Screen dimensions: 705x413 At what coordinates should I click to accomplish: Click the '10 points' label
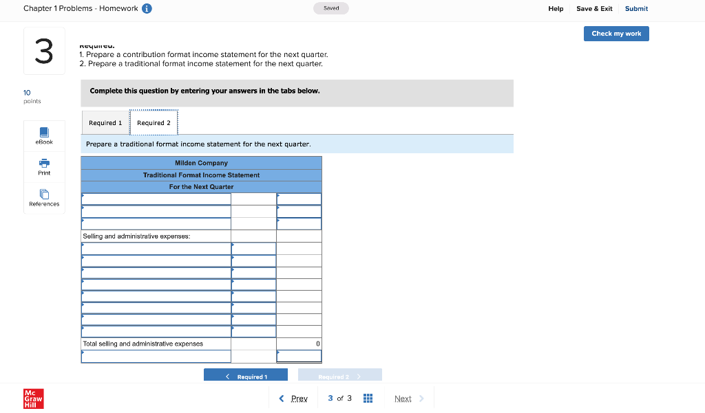(32, 96)
